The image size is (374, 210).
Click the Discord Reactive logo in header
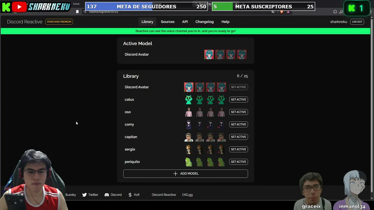25,22
